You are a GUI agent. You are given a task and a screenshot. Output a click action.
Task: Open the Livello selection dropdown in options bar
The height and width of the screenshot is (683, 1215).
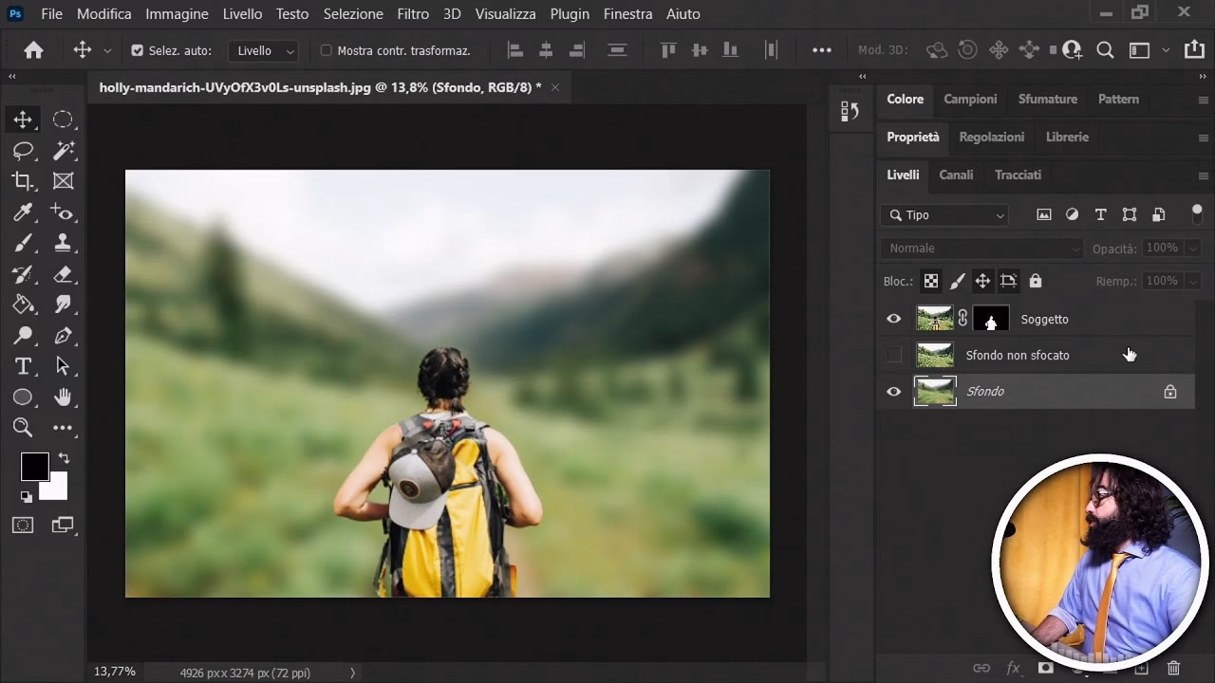(x=263, y=49)
